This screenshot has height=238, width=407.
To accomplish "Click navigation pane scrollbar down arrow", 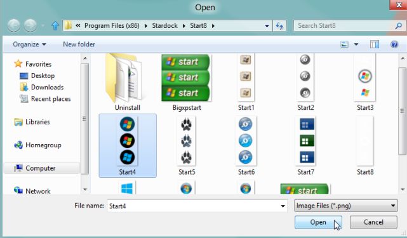I will [85, 190].
